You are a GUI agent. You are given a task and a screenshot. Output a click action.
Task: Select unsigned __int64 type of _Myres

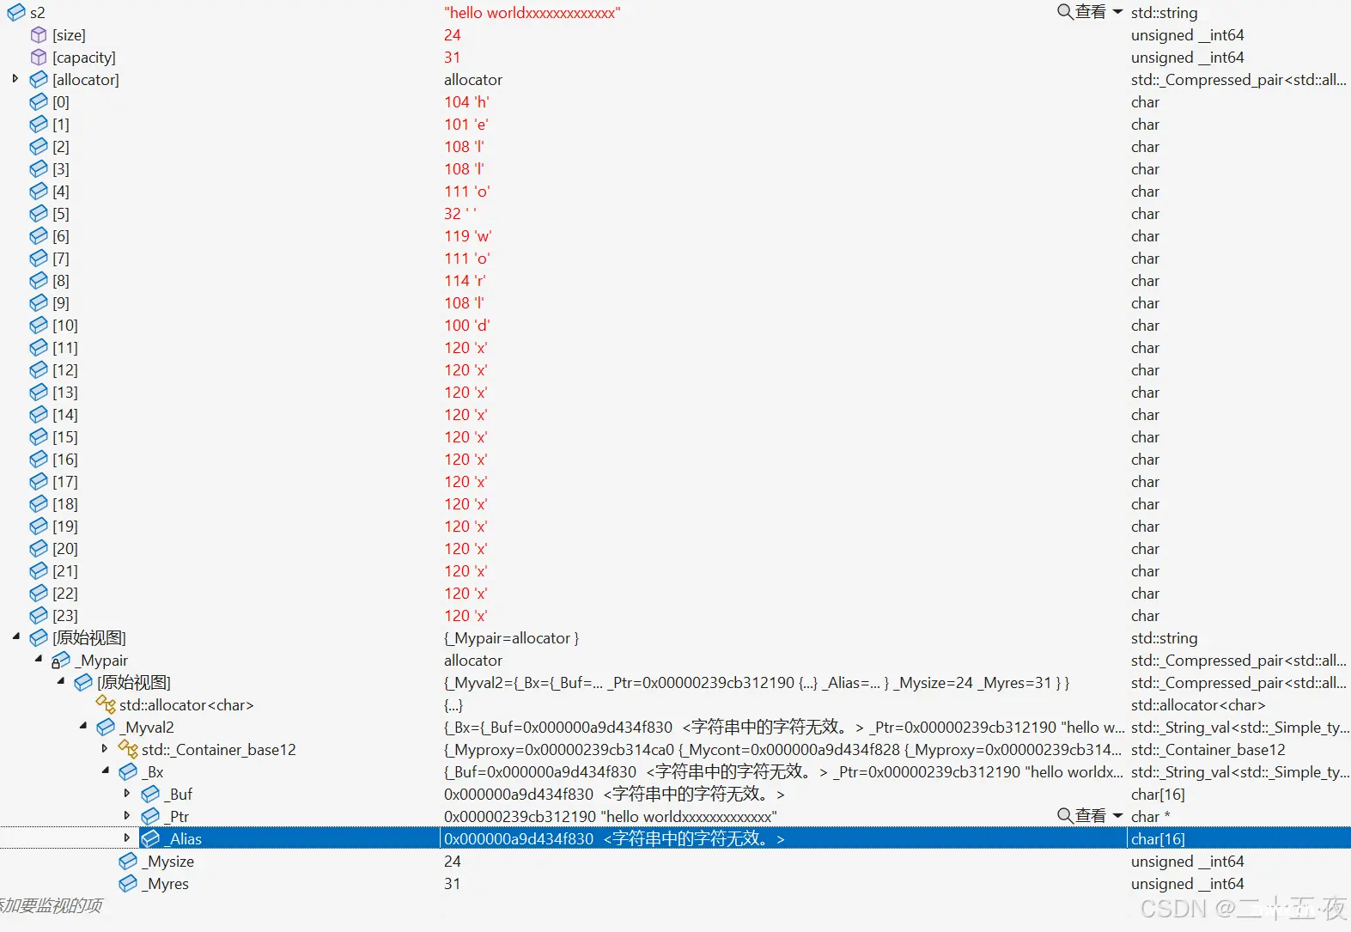coord(1188,884)
